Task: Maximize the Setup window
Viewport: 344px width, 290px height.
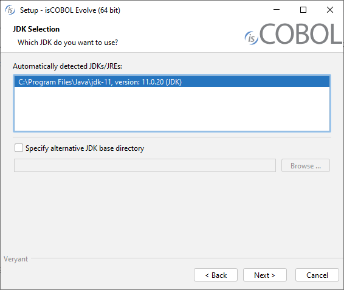Action: click(303, 10)
